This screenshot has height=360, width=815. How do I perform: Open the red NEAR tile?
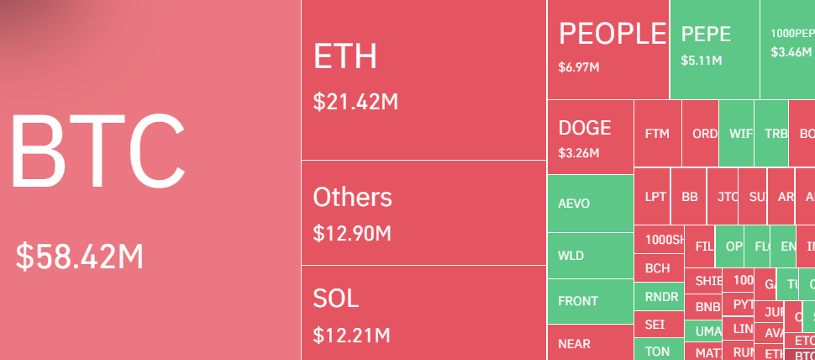pyautogui.click(x=590, y=343)
